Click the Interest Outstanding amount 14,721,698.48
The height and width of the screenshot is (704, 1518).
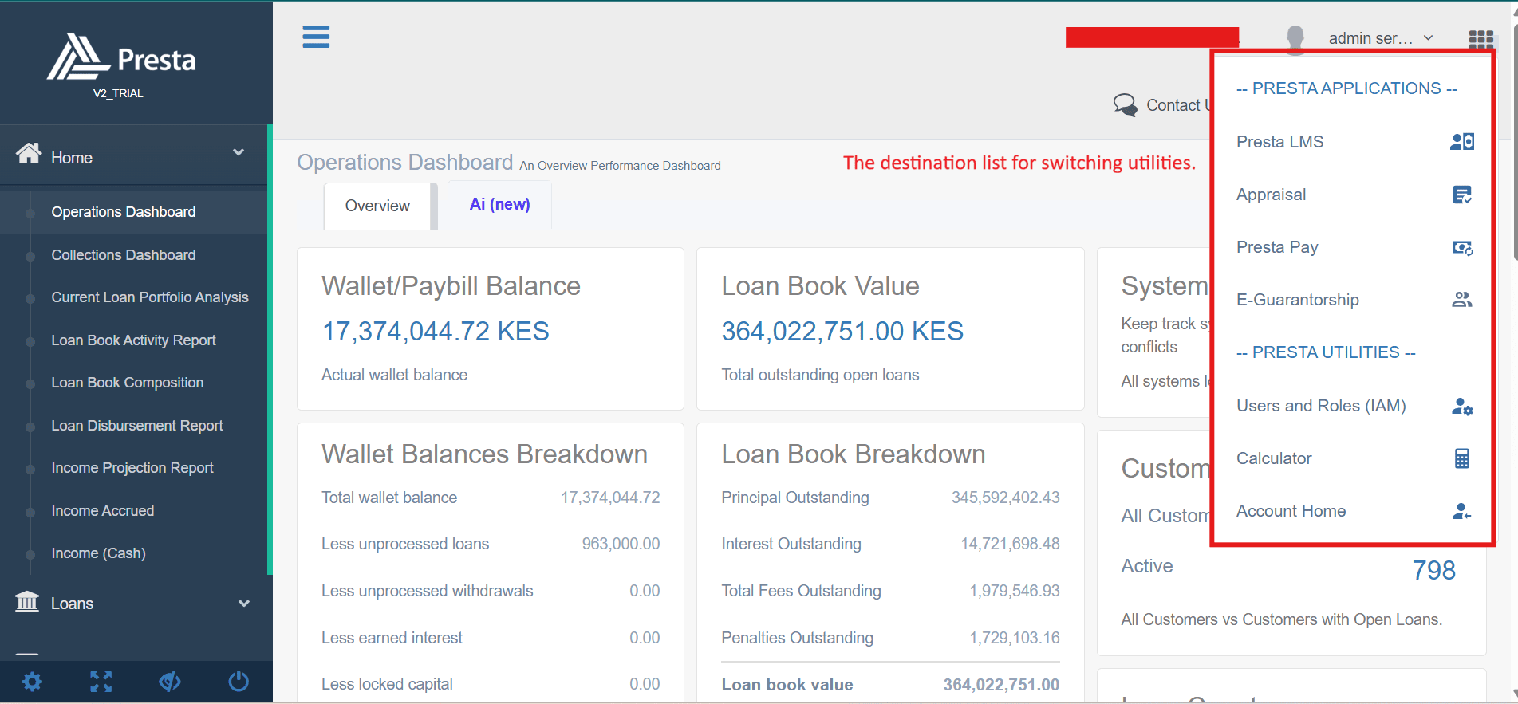click(x=1010, y=544)
